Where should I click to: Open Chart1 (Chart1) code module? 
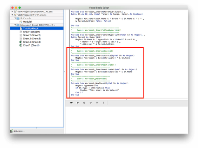coord(31,45)
